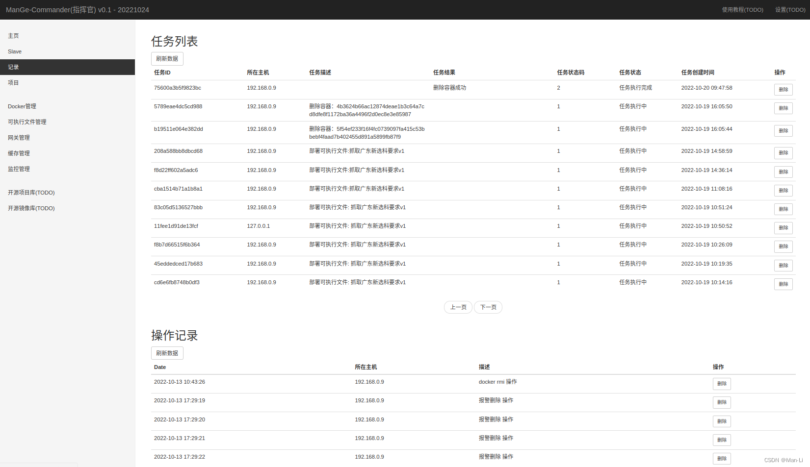Click 刷新数据 under 任务列表 heading
The width and height of the screenshot is (810, 467).
[x=167, y=59]
